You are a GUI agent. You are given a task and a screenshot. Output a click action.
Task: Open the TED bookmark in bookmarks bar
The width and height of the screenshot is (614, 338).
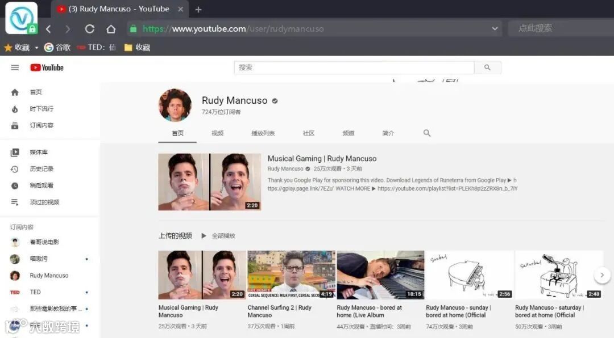coord(96,47)
